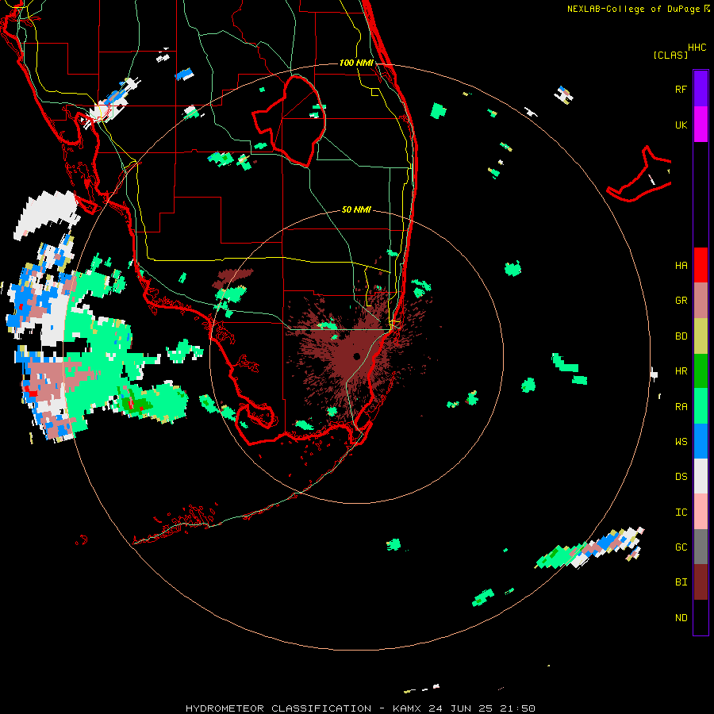Click the WS blue legend swatch

coord(701,441)
